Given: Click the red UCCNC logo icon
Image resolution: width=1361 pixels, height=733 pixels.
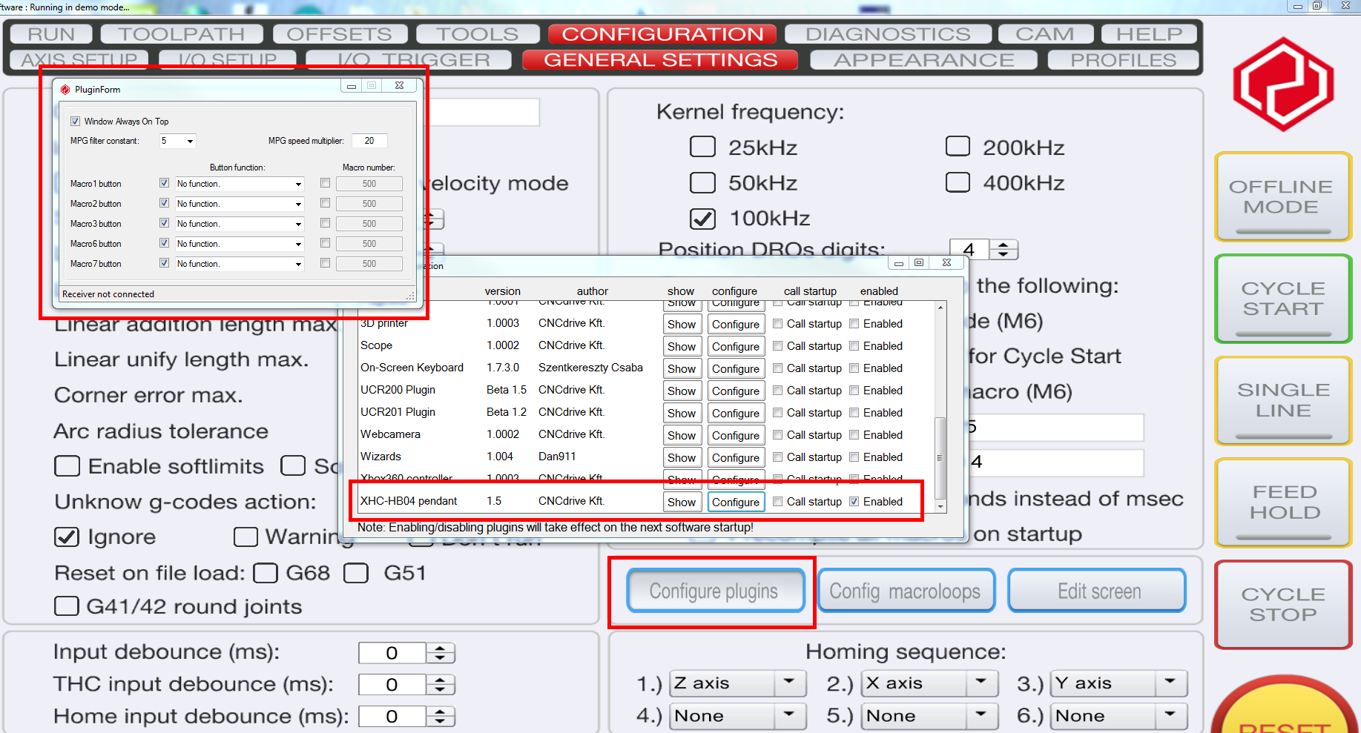Looking at the screenshot, I should (x=1283, y=84).
